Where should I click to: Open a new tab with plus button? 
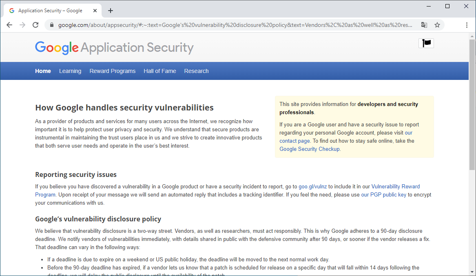(x=111, y=11)
